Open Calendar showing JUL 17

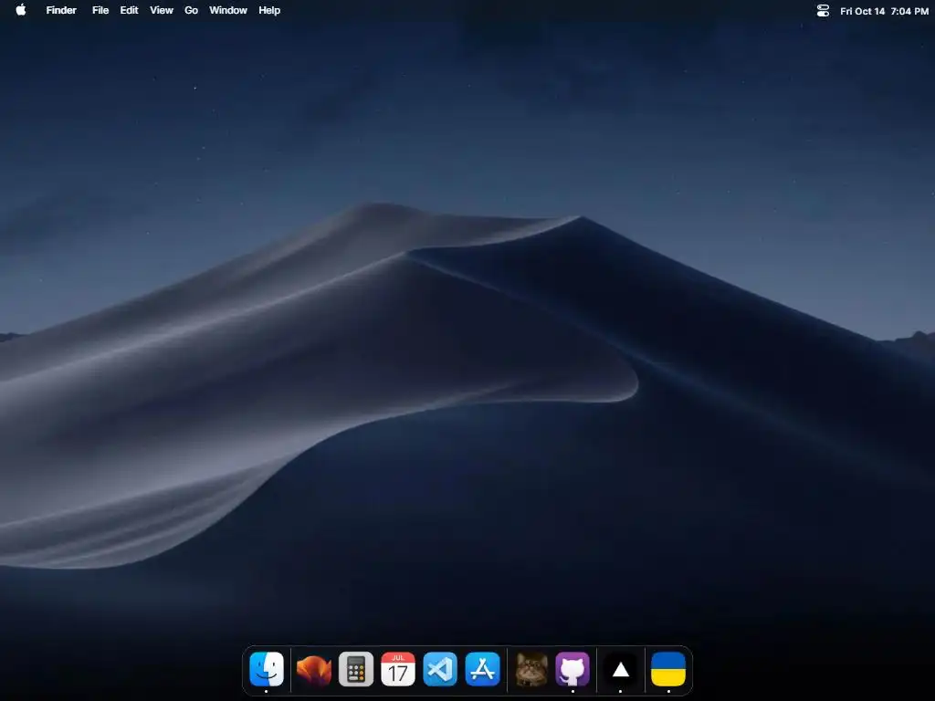pyautogui.click(x=398, y=669)
